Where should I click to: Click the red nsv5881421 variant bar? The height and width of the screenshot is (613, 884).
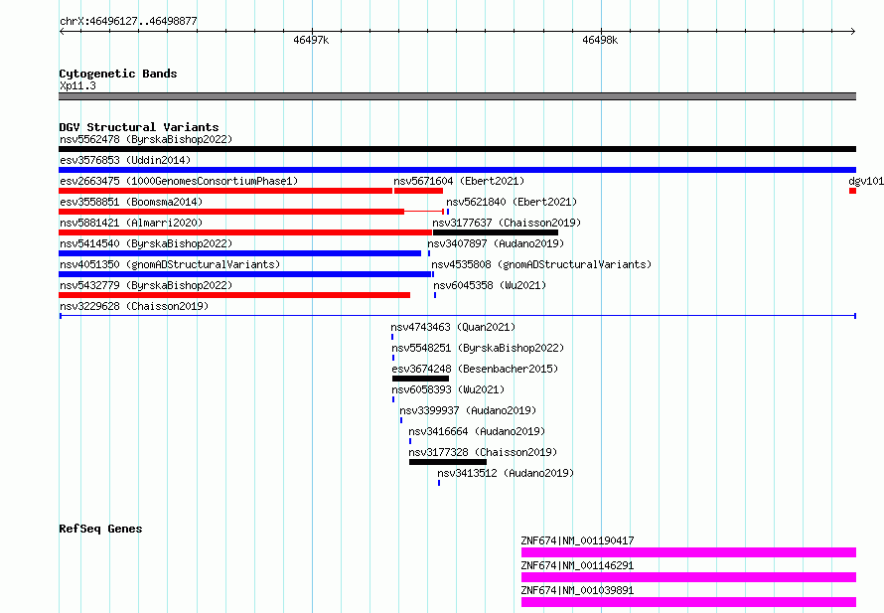pos(245,232)
